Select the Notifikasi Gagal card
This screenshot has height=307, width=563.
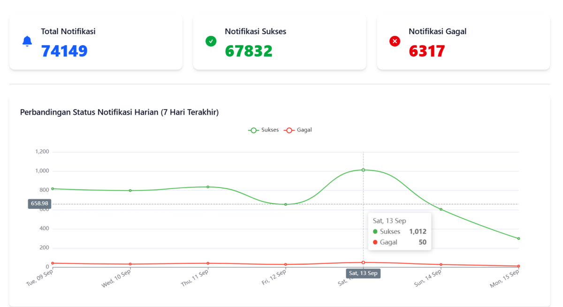[x=464, y=42]
